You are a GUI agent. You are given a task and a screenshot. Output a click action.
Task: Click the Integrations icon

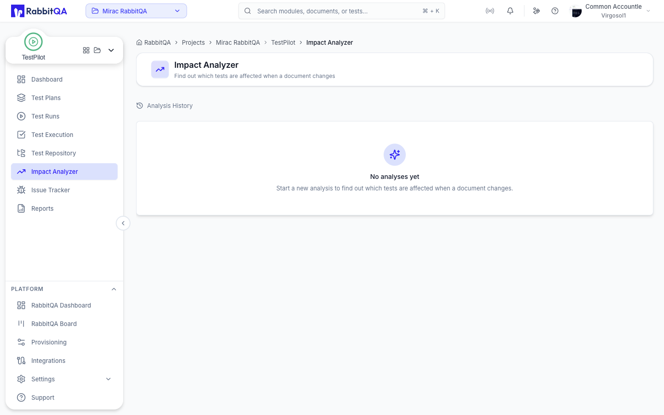click(21, 361)
